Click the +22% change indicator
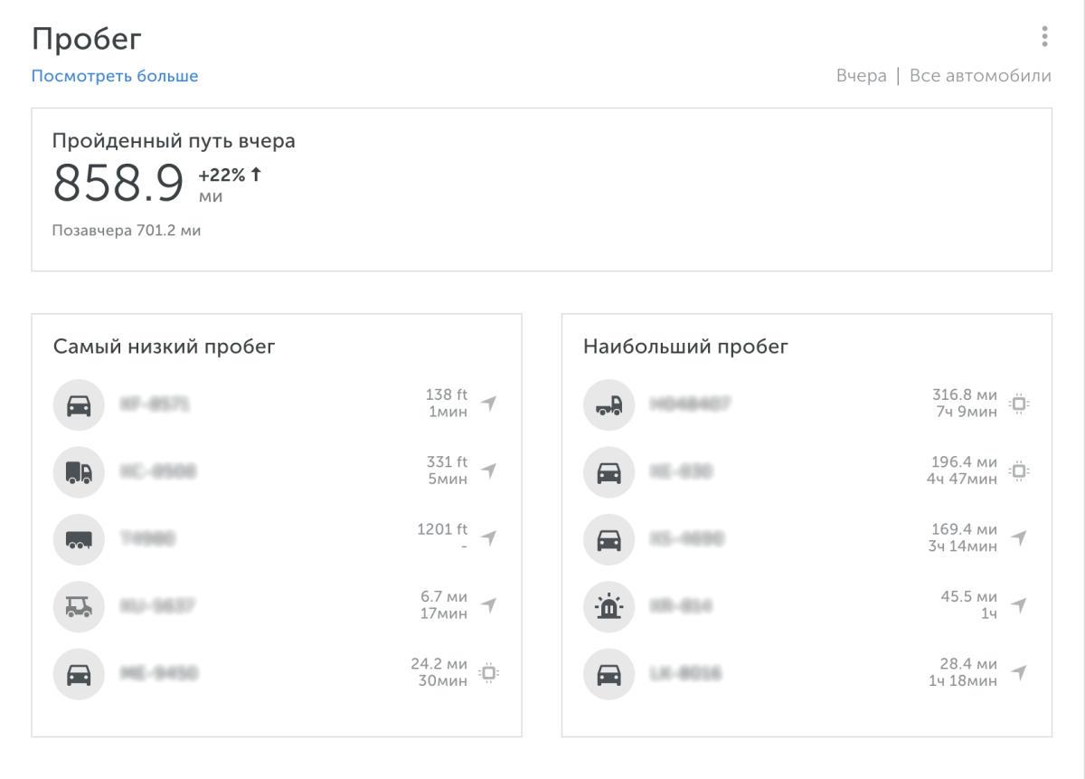 (230, 175)
